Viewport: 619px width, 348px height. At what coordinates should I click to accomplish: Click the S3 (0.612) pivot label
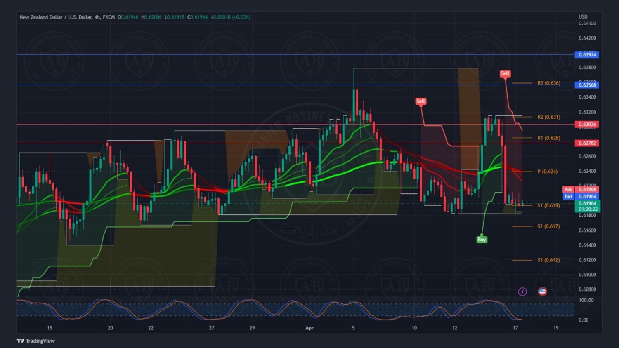[548, 260]
